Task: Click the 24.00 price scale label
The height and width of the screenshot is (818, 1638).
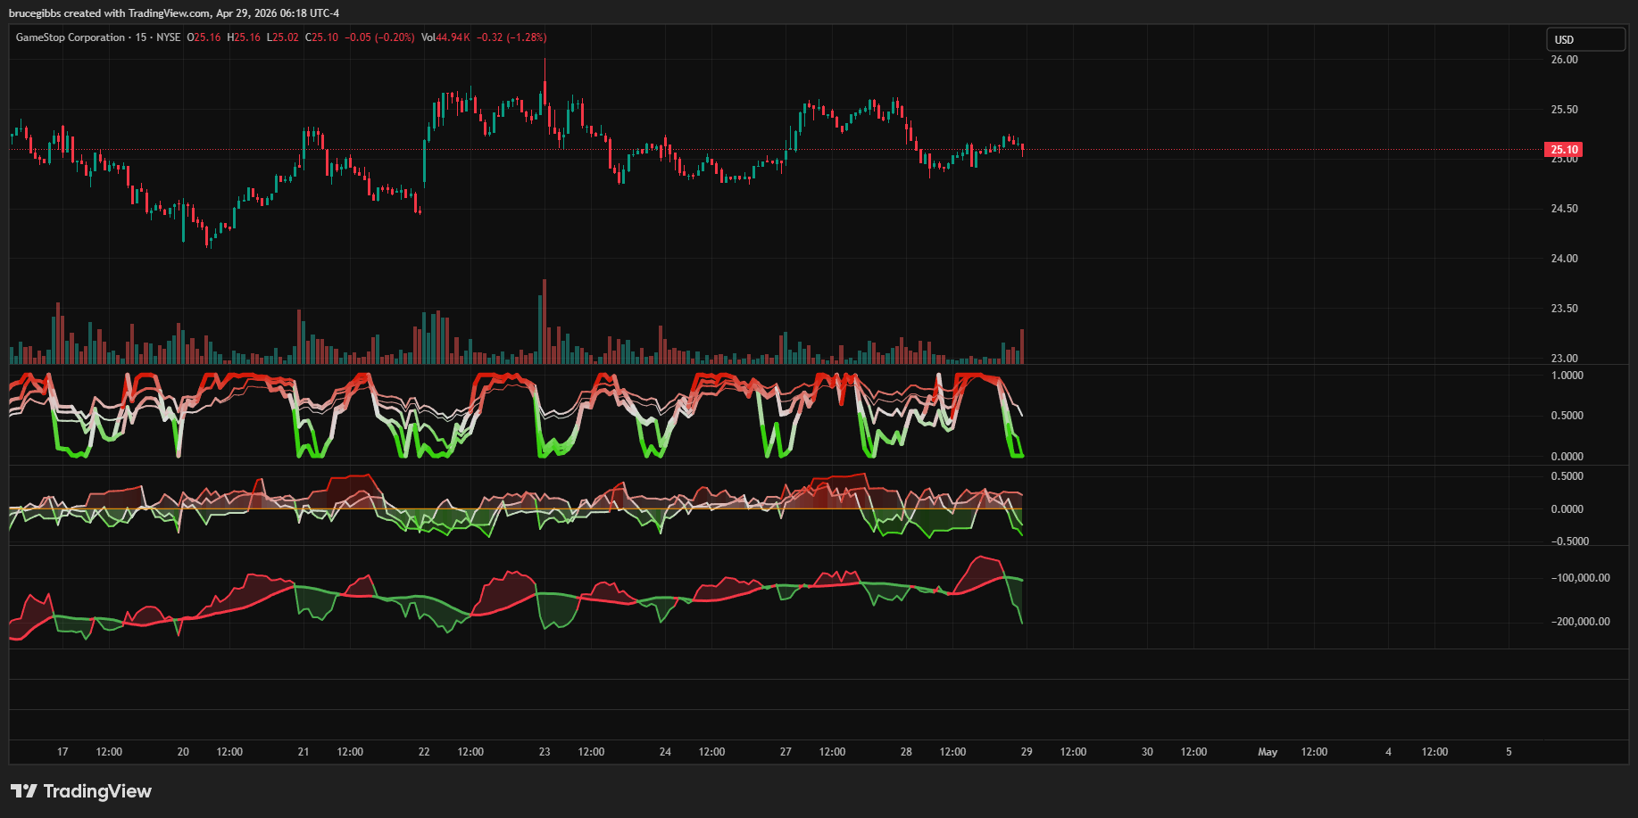Action: [1564, 259]
